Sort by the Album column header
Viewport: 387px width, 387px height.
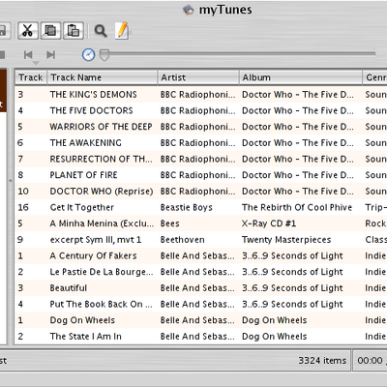301,77
